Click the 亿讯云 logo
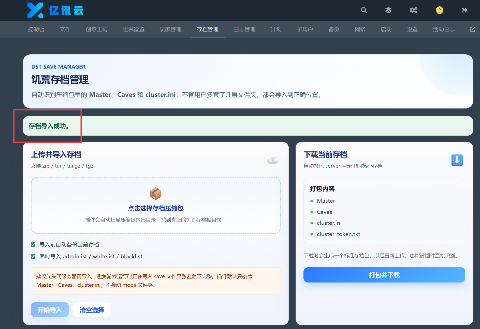480x329 pixels. point(55,10)
